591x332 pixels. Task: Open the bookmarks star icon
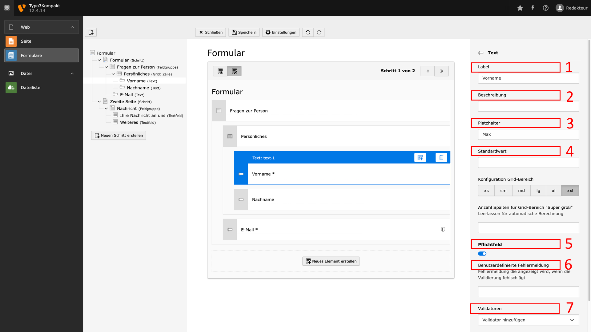click(520, 8)
